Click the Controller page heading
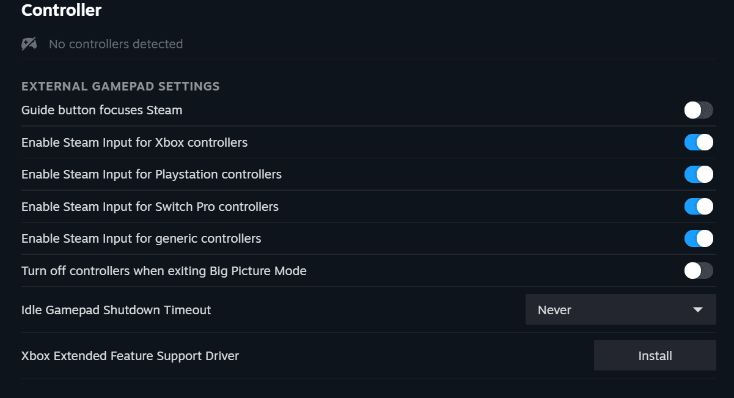 (61, 10)
